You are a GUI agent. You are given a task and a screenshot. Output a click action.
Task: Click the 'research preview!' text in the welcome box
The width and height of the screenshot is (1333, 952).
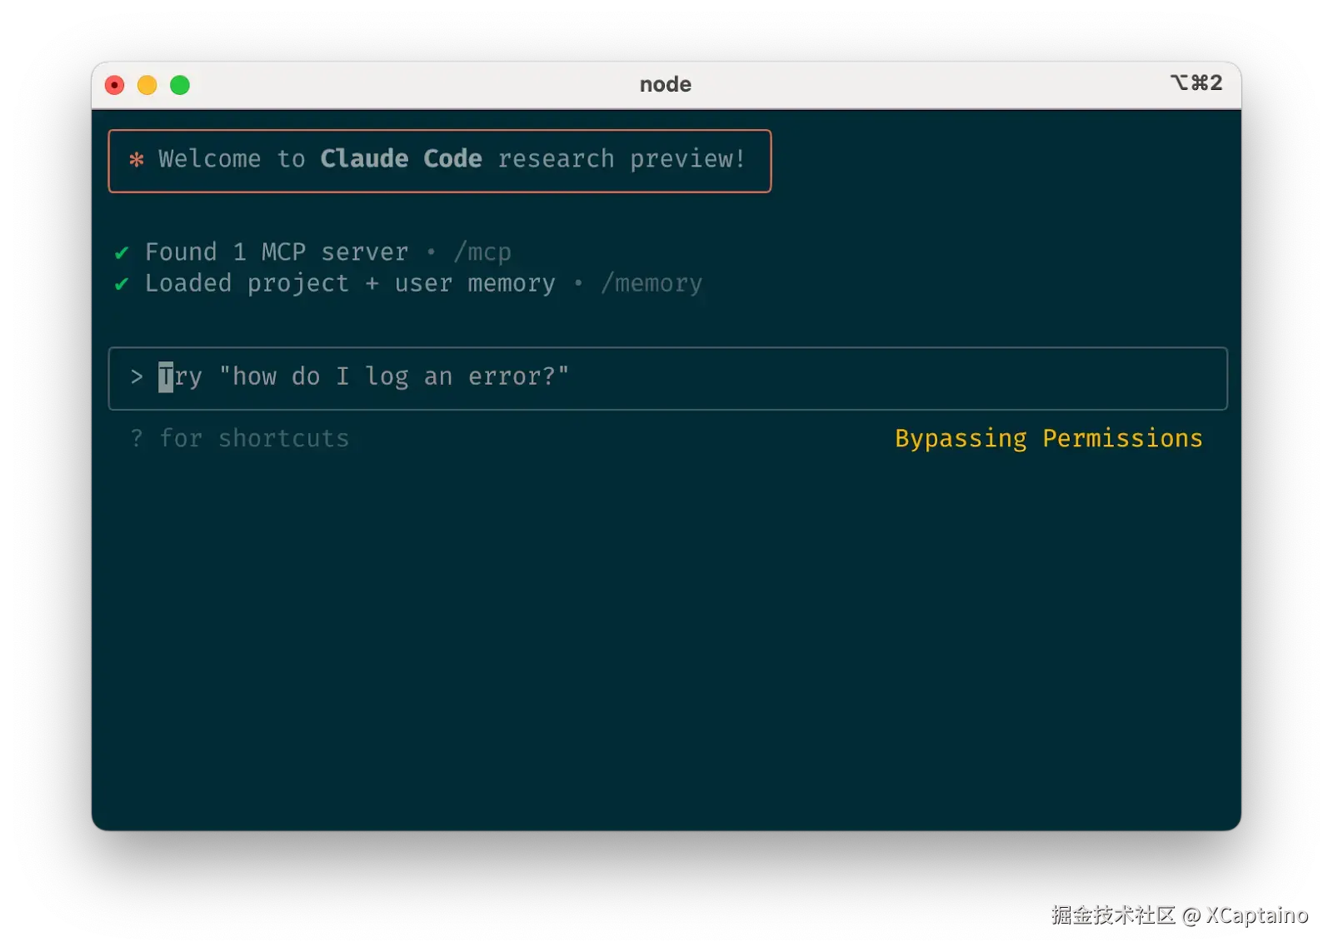[621, 159]
